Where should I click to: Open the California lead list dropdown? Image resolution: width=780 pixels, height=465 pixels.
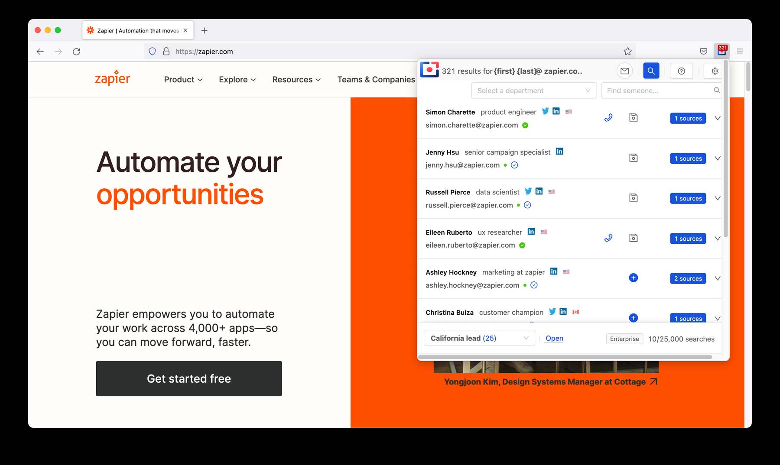coord(480,338)
